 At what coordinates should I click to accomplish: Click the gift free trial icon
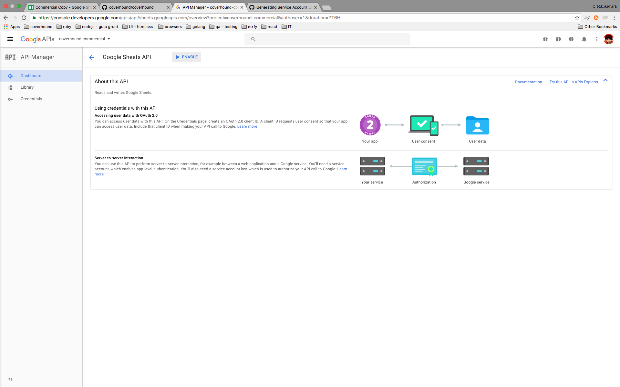tap(545, 39)
